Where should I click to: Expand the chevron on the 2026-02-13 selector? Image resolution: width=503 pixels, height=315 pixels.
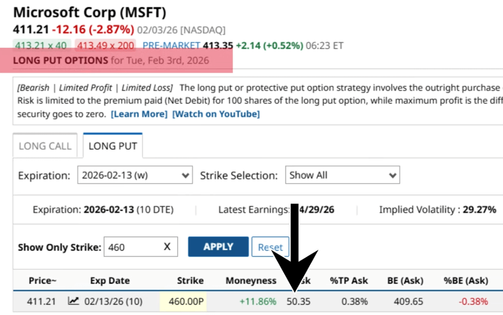coord(186,175)
